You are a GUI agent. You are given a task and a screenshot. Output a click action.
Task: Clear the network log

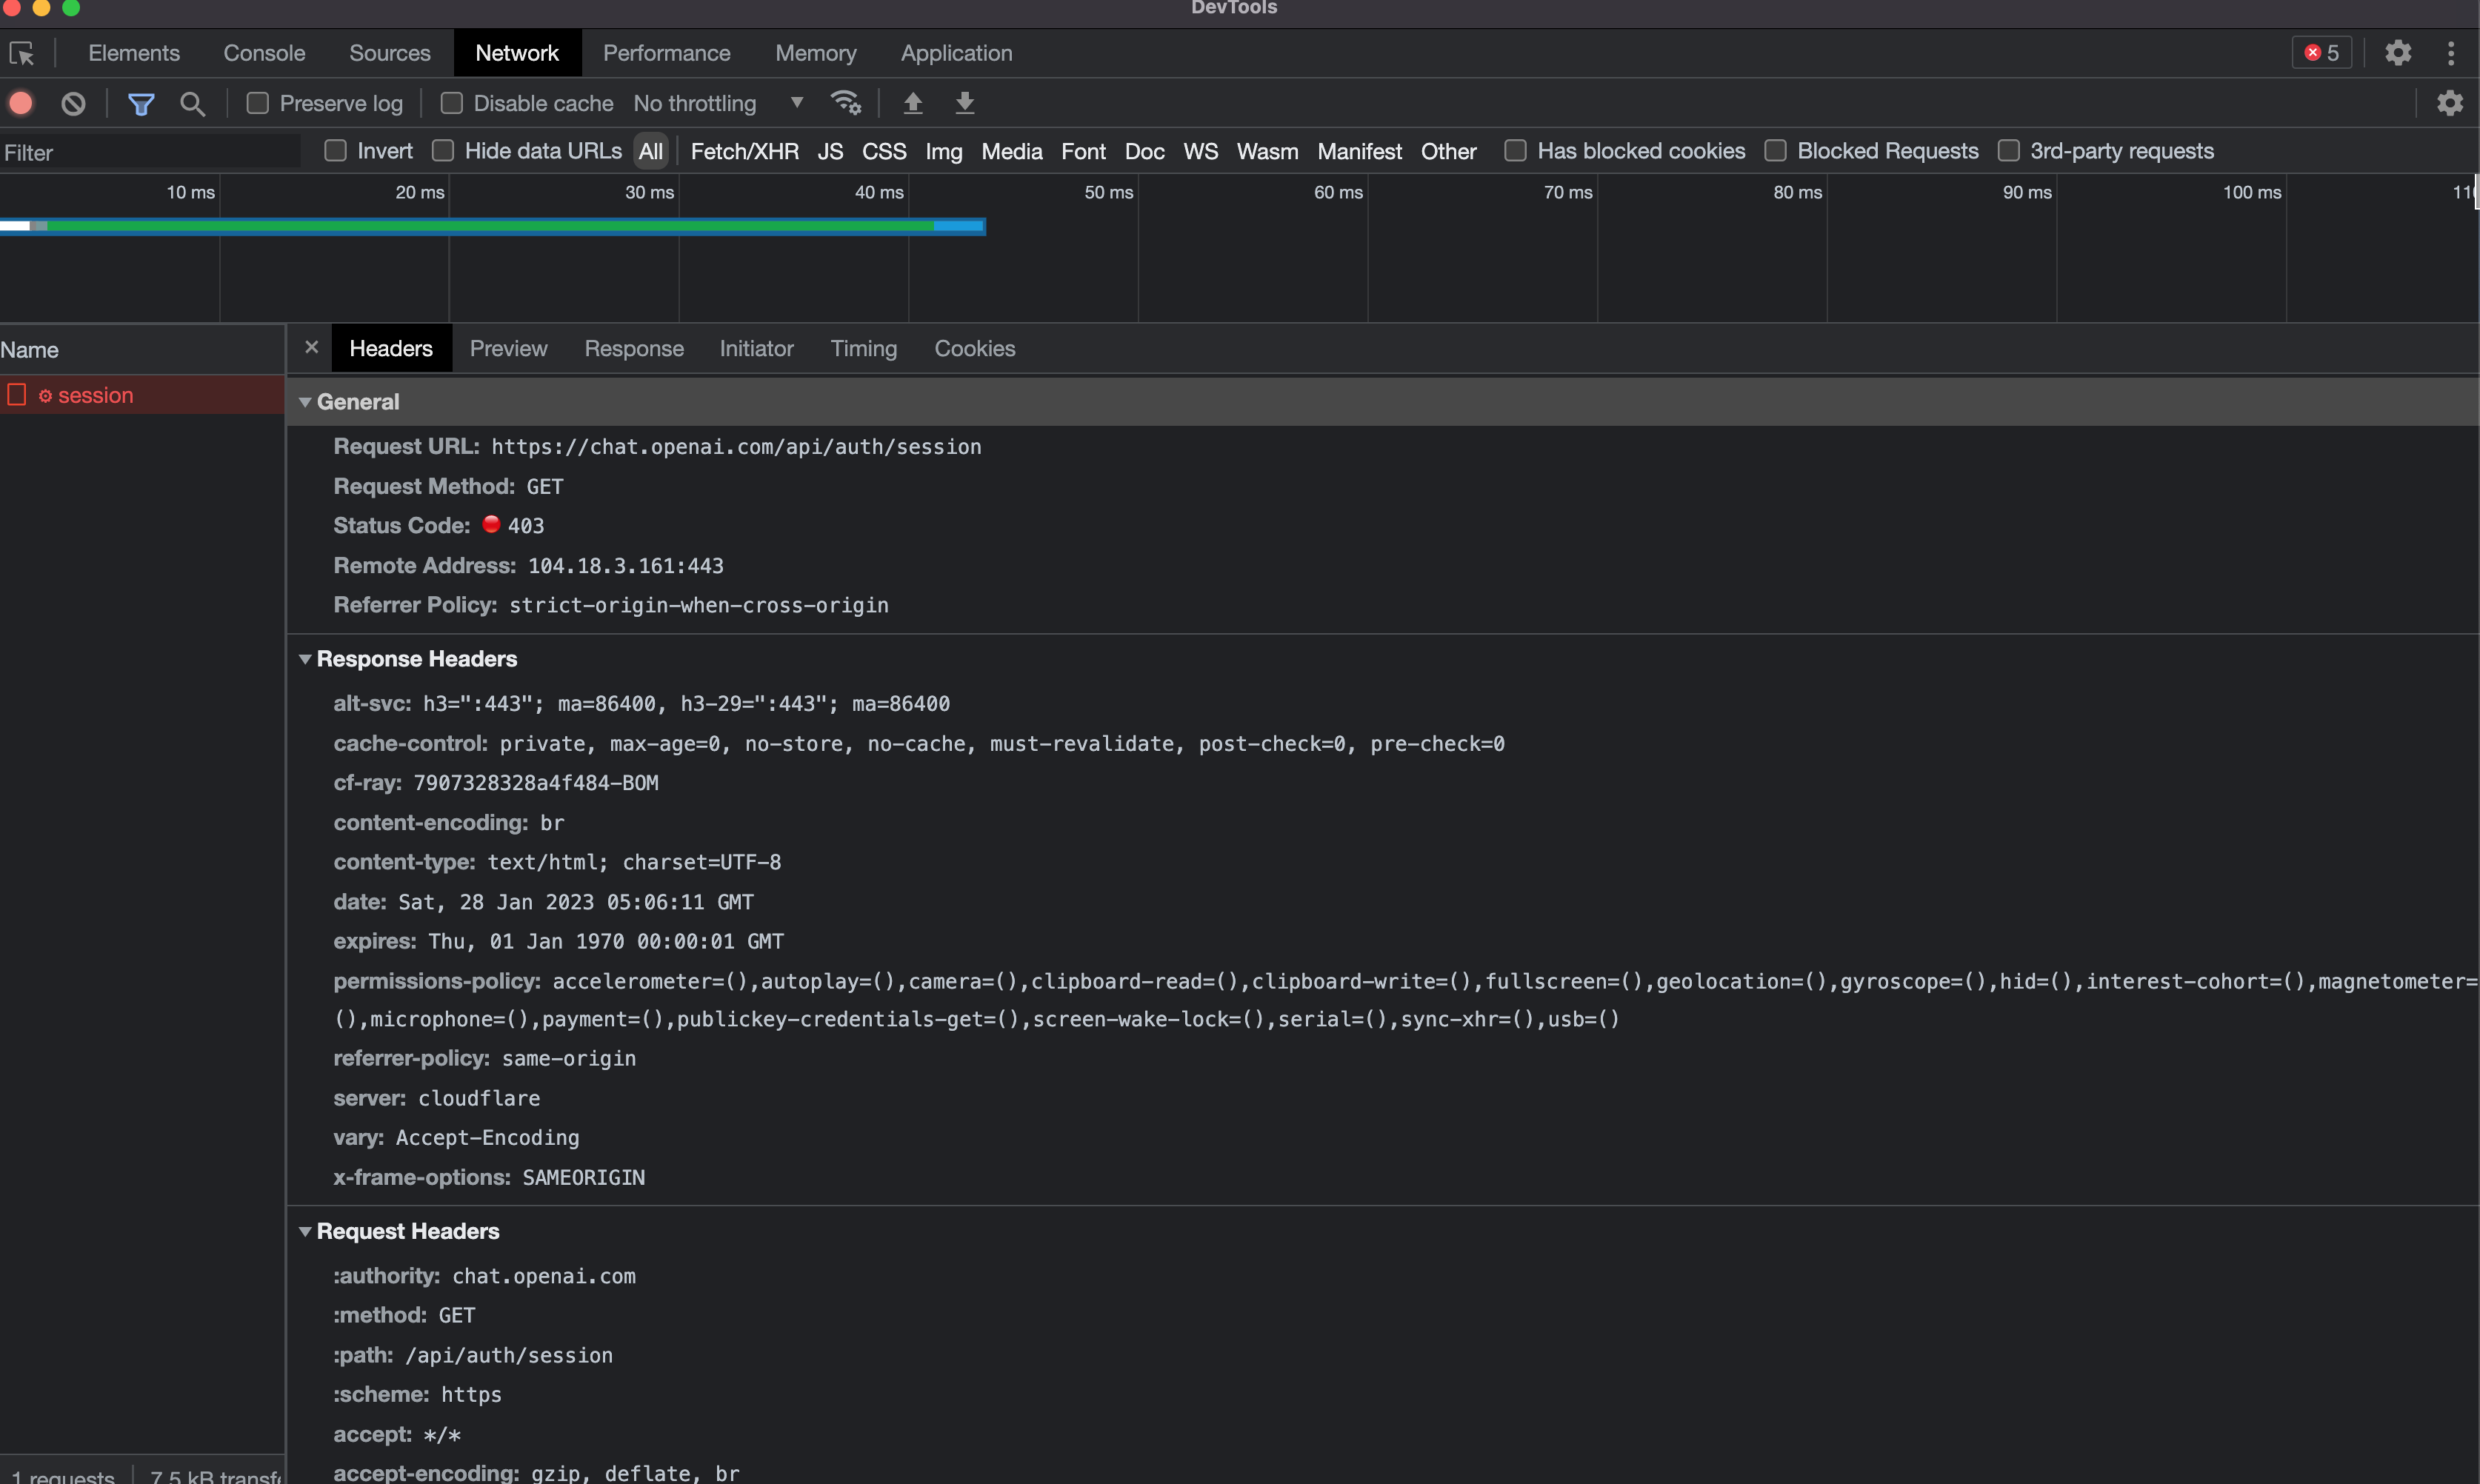[x=73, y=103]
